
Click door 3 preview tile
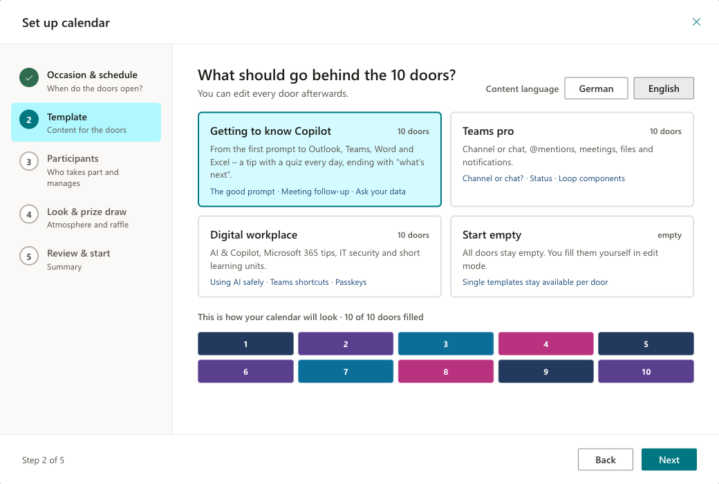tap(446, 344)
